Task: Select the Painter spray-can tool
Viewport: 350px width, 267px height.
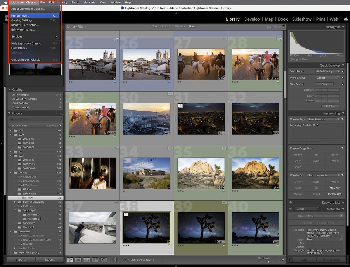Action: [x=115, y=260]
